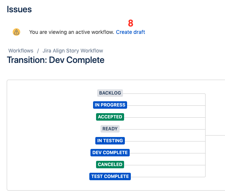Click the red number 8 annotation
Viewport: 225px width, 191px height.
click(130, 23)
